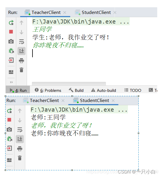Viewport: 161px width, 177px height.
Task: Move up the stack trace in upper panel
Action: click(x=21, y=23)
